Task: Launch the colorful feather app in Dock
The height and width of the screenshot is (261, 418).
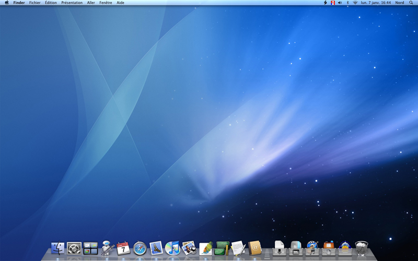Action: point(206,248)
